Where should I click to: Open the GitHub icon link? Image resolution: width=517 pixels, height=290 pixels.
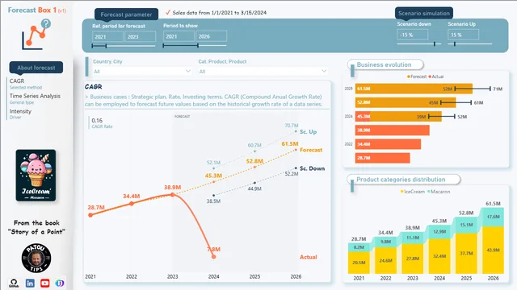[x=14, y=283]
